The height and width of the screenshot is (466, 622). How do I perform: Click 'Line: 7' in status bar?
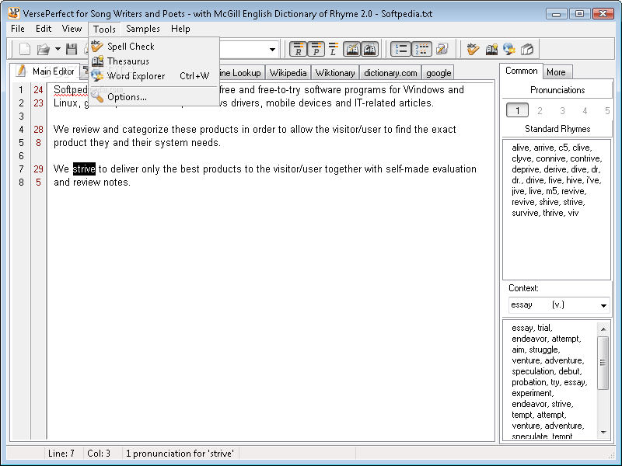(61, 454)
